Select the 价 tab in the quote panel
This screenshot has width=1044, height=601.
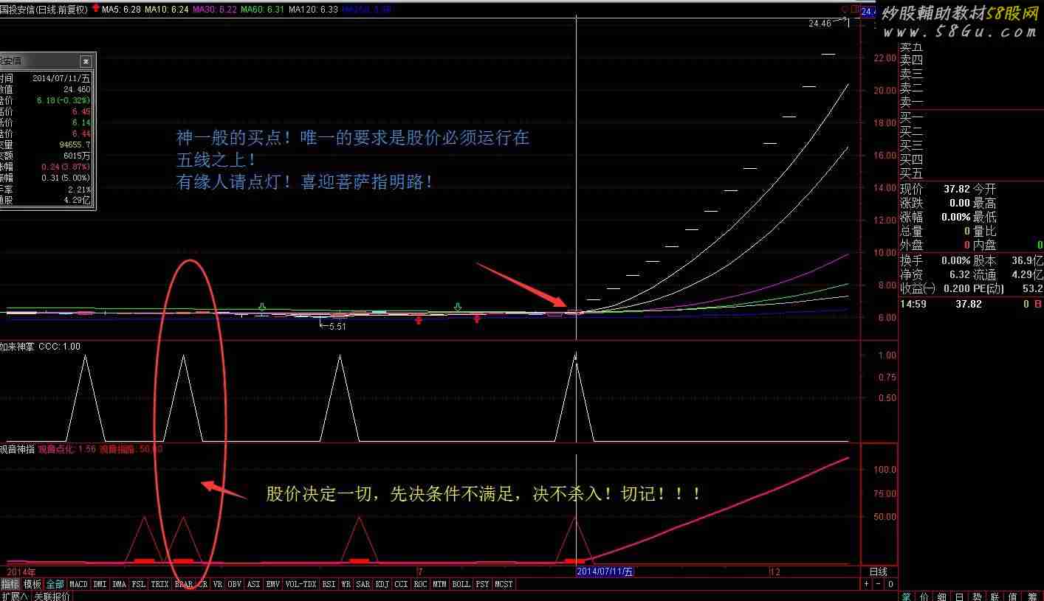pos(924,596)
